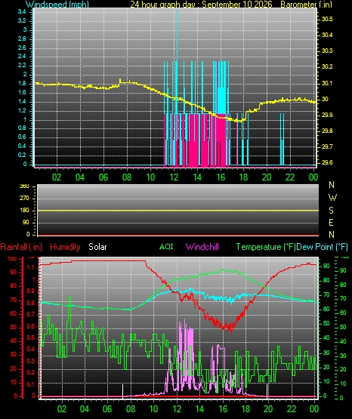Click the E compass direction label
This screenshot has height=419, width=352.
click(331, 222)
